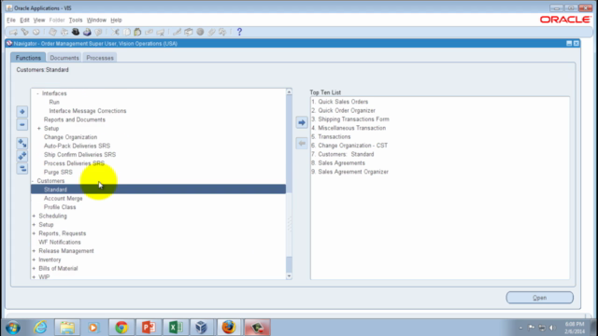Select WF Notifications in the tree
This screenshot has width=598, height=336.
(60, 243)
